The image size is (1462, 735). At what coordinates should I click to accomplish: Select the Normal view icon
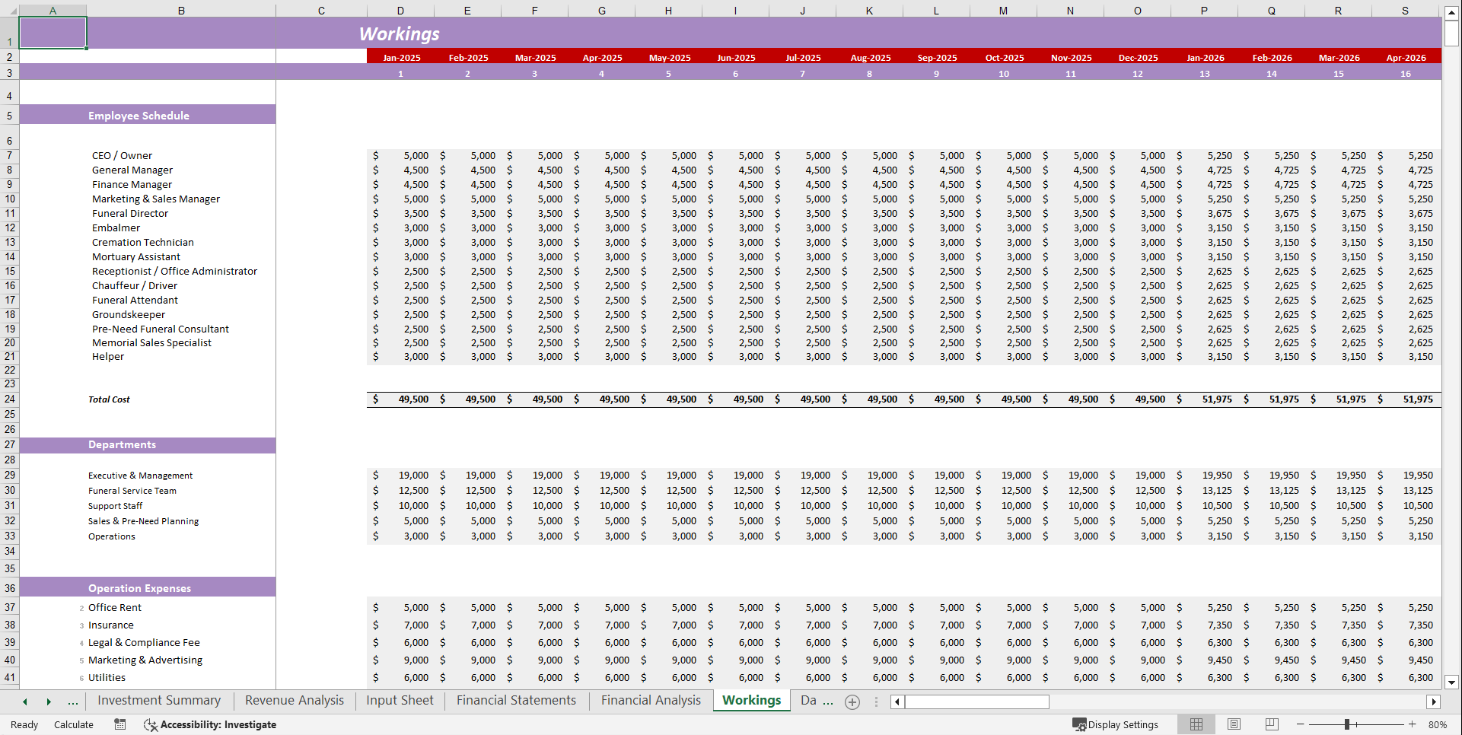click(1196, 724)
